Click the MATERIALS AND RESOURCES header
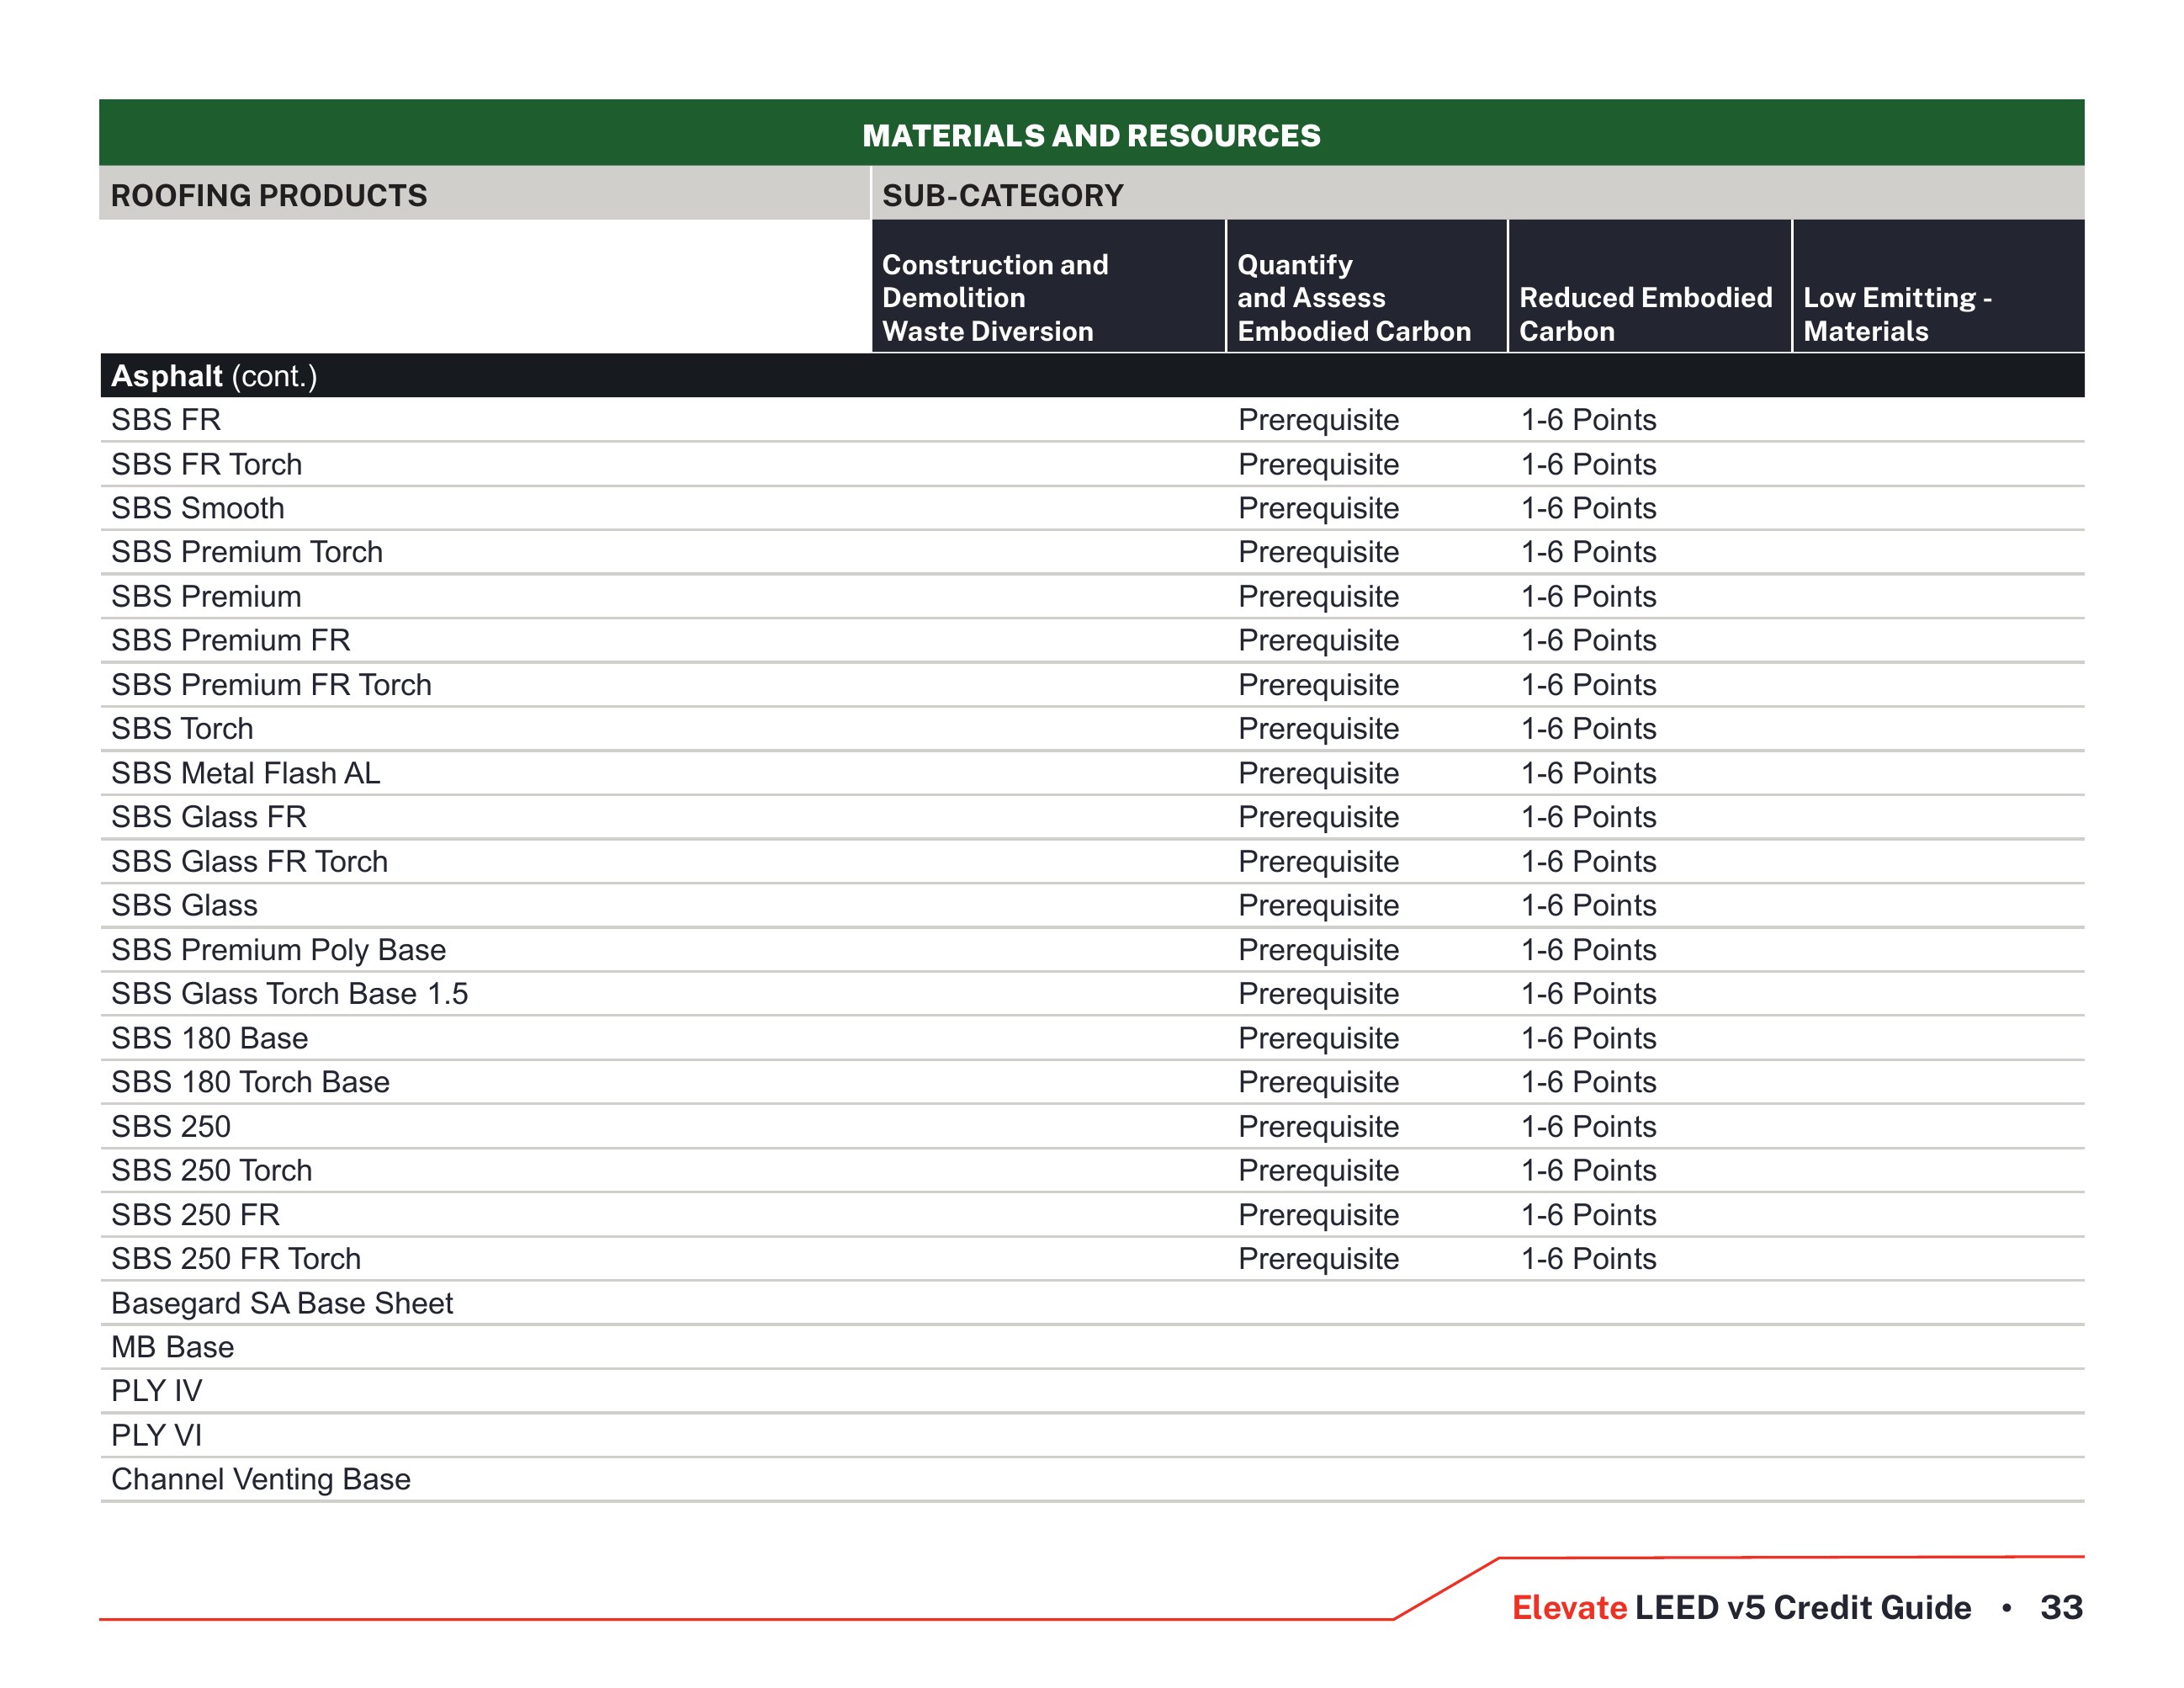Screen dimensions: 2184x1688 click(1091, 135)
